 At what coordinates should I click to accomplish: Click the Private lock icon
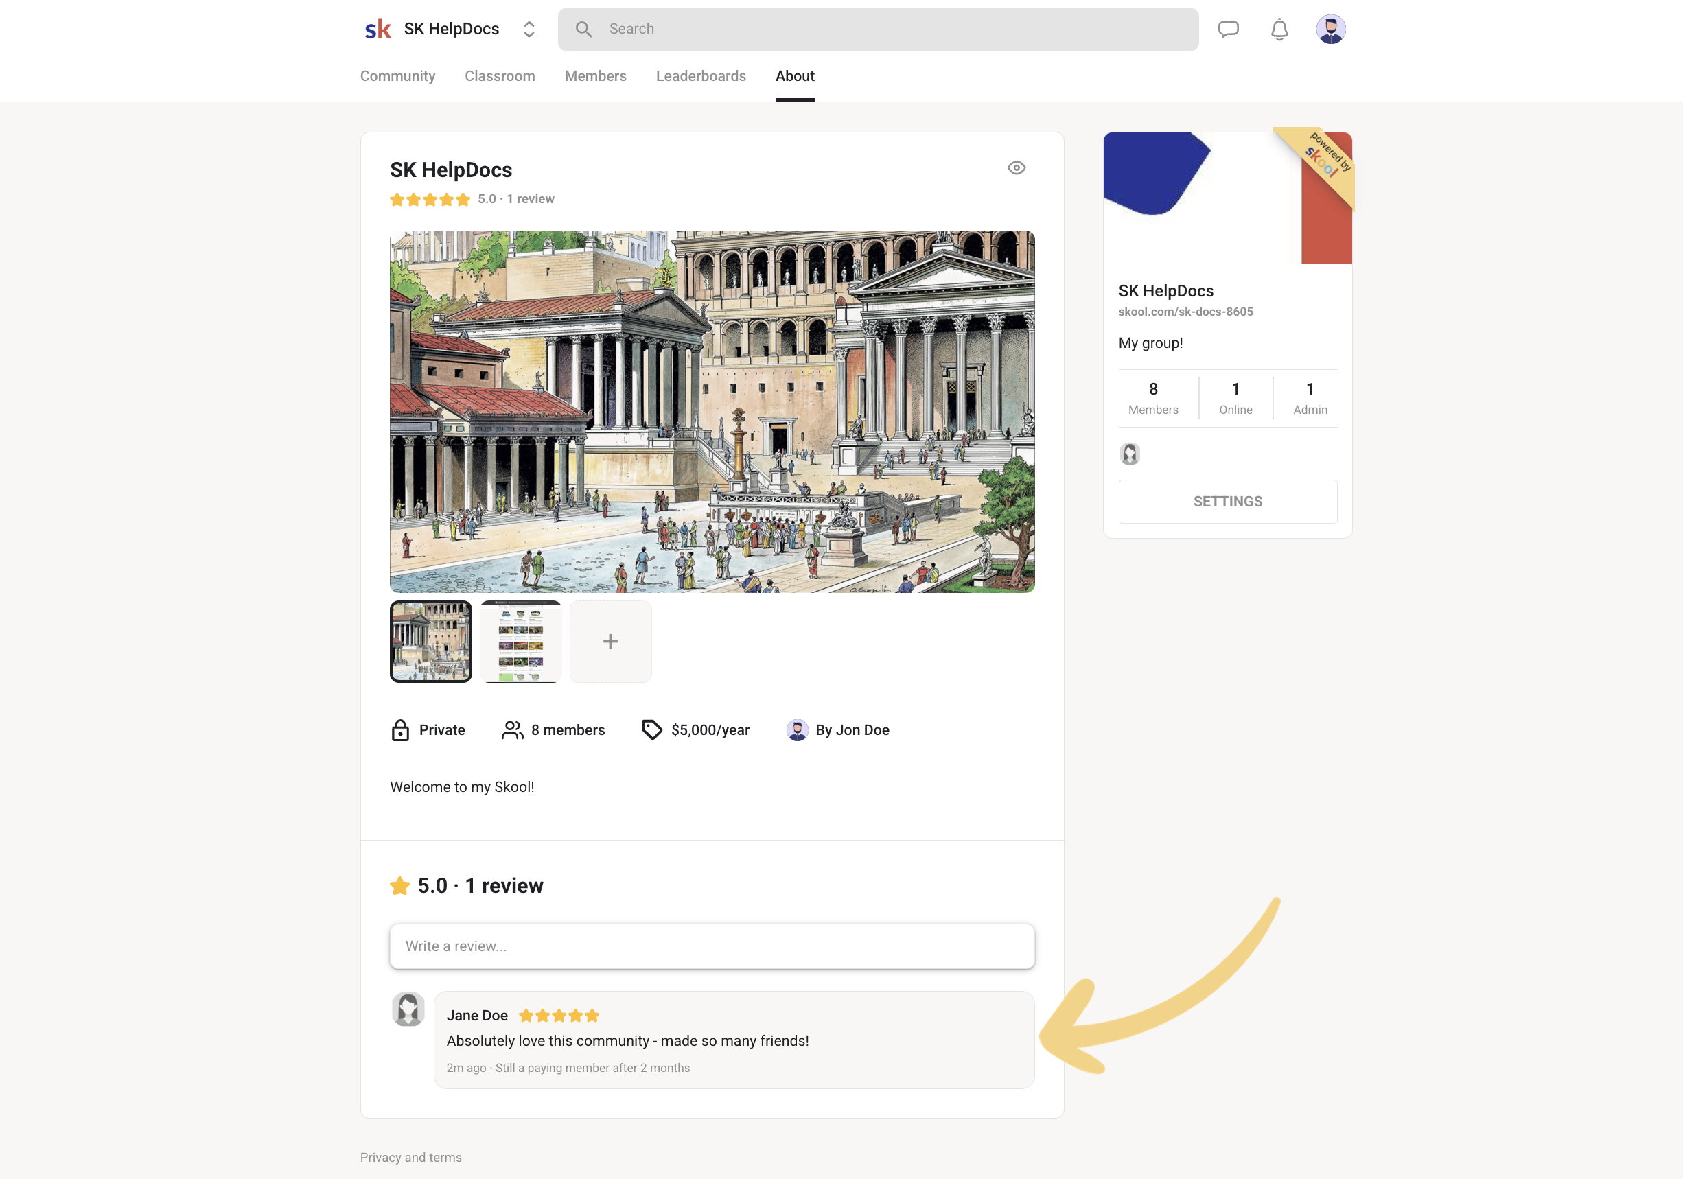(400, 729)
